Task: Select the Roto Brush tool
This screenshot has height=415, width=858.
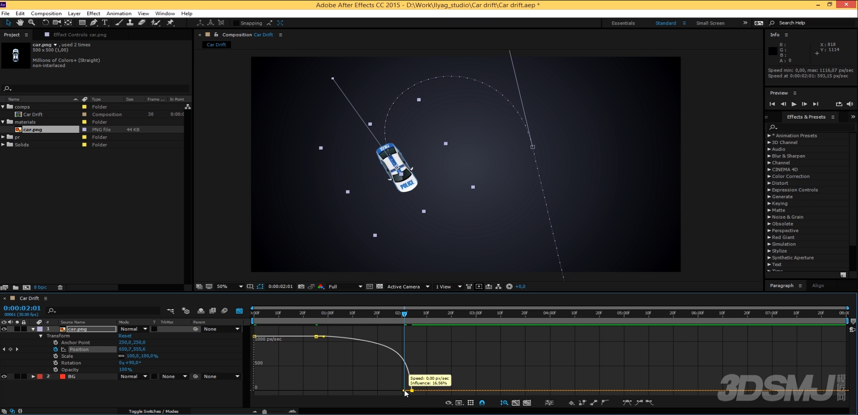Action: coord(155,22)
